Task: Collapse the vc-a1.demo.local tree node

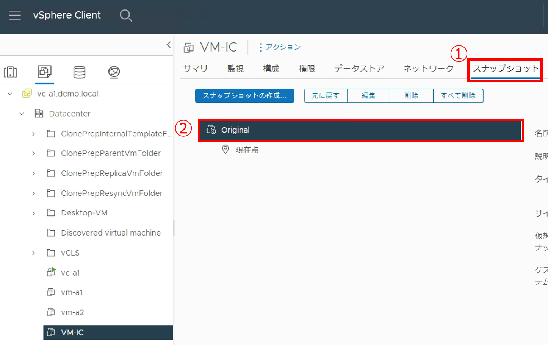Action: pos(10,94)
